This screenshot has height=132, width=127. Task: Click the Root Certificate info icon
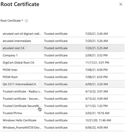(x=26, y=21)
